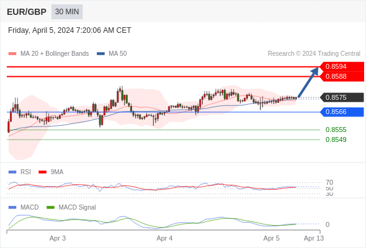Click the 'Apr 3' date axis label
The height and width of the screenshot is (248, 366).
pos(58,238)
